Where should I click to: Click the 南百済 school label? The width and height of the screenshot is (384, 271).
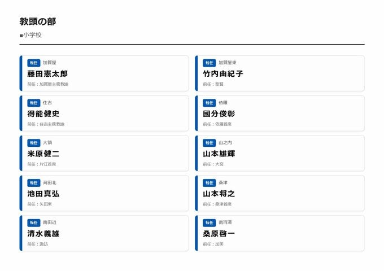pyautogui.click(x=225, y=222)
